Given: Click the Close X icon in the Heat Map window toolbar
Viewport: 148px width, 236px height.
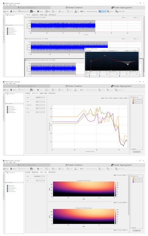Looking at the screenshot, I should pos(38,169).
